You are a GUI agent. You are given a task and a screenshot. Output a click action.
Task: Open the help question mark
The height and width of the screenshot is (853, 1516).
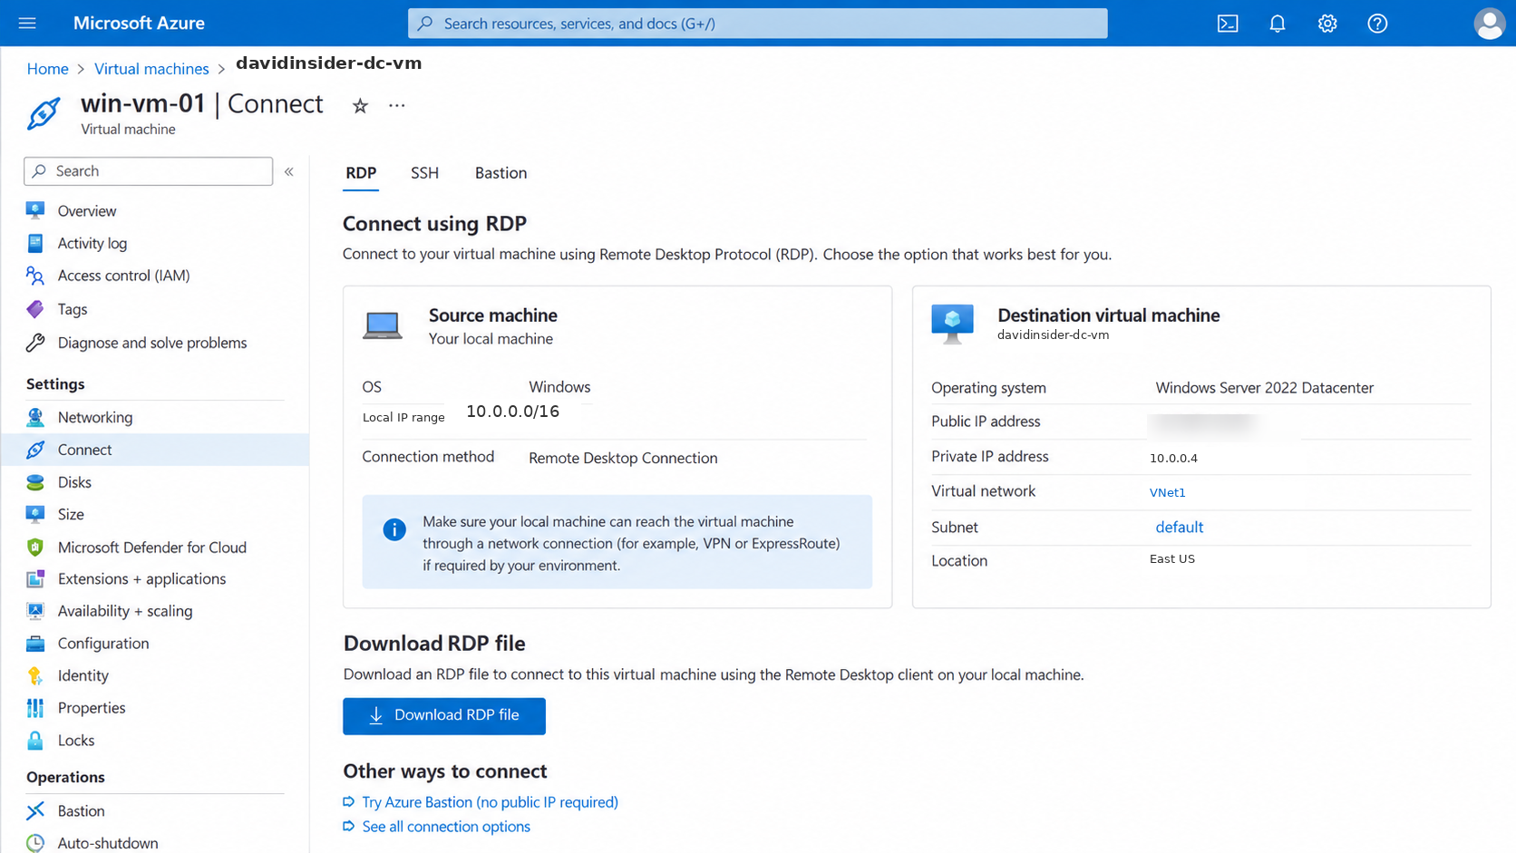click(1377, 24)
